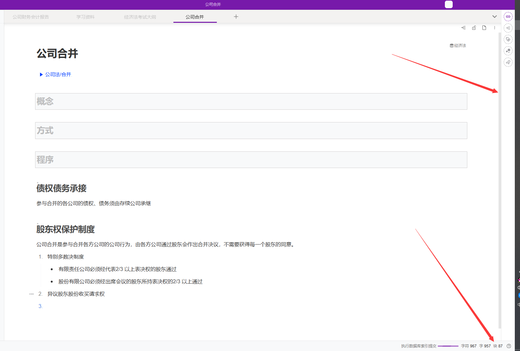
Task: Open the tags panel in right dock
Action: (508, 39)
